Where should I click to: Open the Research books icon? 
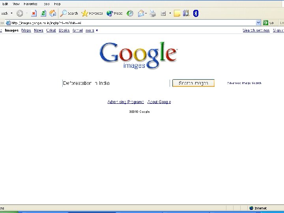pos(186,13)
